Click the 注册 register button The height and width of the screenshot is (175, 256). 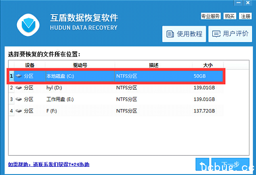coord(245,16)
